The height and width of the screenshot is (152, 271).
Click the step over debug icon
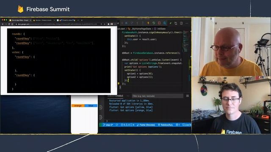click(x=132, y=23)
